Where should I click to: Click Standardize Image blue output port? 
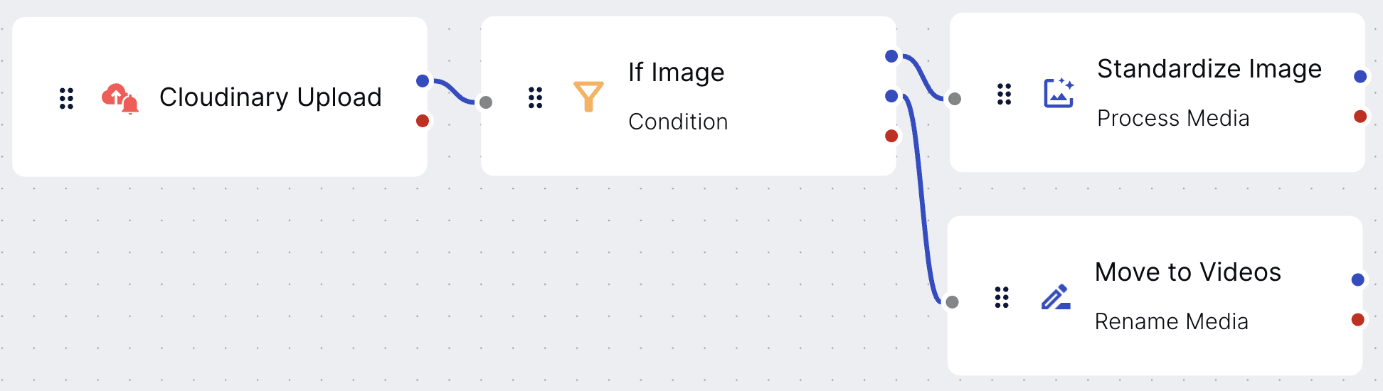(x=1360, y=76)
